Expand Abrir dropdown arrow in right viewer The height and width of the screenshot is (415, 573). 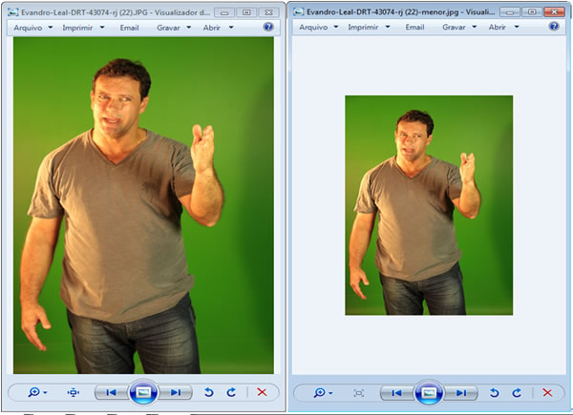coord(517,27)
